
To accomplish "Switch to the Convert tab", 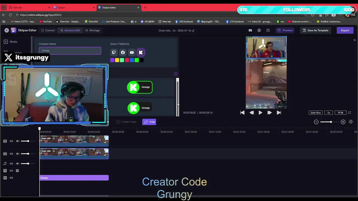I will [48, 30].
